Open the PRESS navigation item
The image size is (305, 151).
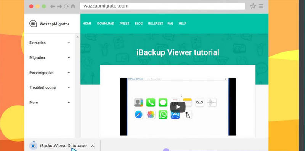(125, 24)
